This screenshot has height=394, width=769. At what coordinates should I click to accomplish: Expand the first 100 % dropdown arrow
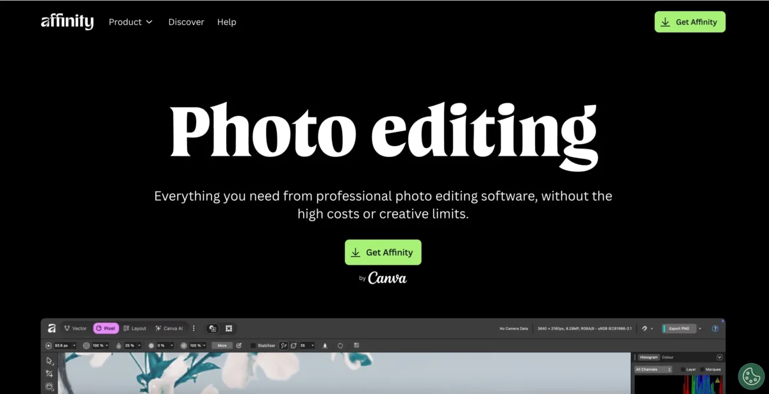coord(106,345)
